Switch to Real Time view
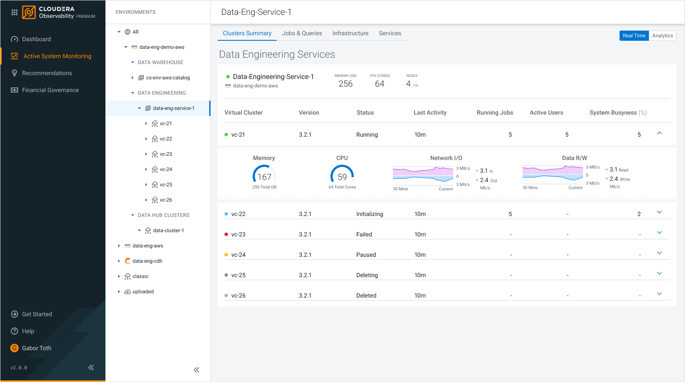The height and width of the screenshot is (382, 685). pyautogui.click(x=634, y=36)
